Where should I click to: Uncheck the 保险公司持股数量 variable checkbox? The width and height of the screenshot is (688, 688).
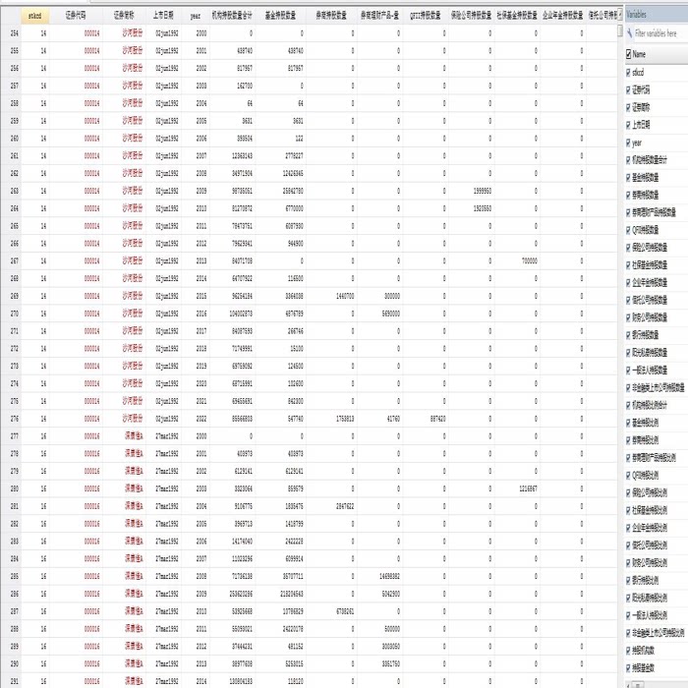point(628,247)
